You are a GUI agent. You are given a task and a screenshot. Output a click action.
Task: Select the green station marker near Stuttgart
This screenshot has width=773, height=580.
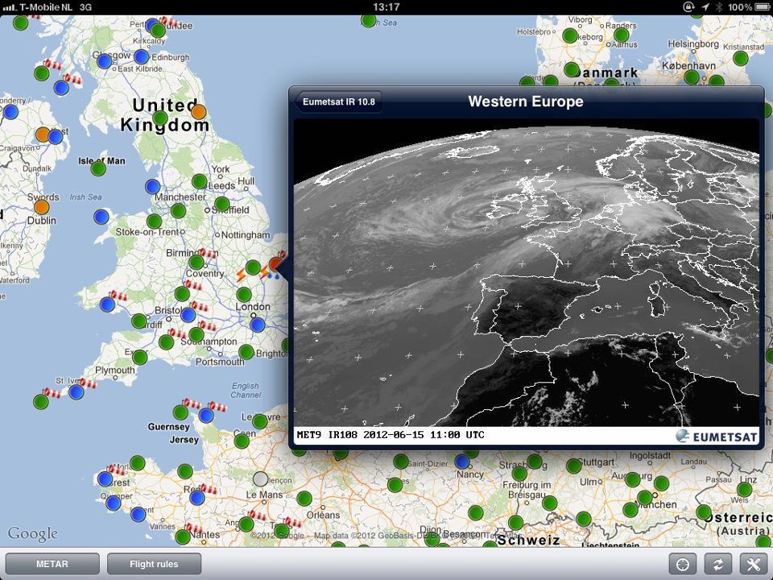tap(574, 466)
